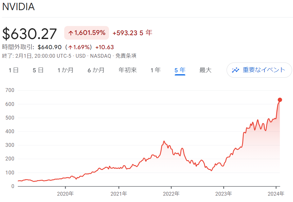Select the 最大 range tab
Image resolution: width=293 pixels, height=202 pixels.
tap(205, 70)
